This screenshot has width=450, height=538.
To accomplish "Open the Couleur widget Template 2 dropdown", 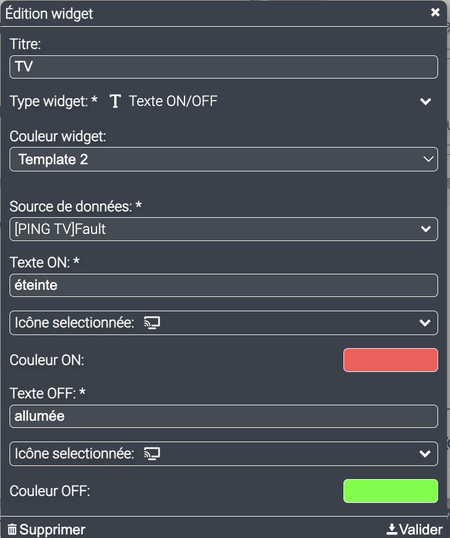I will 224,159.
